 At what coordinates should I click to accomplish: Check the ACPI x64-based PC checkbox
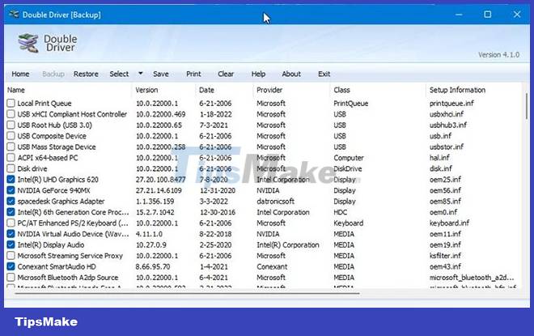tap(11, 157)
